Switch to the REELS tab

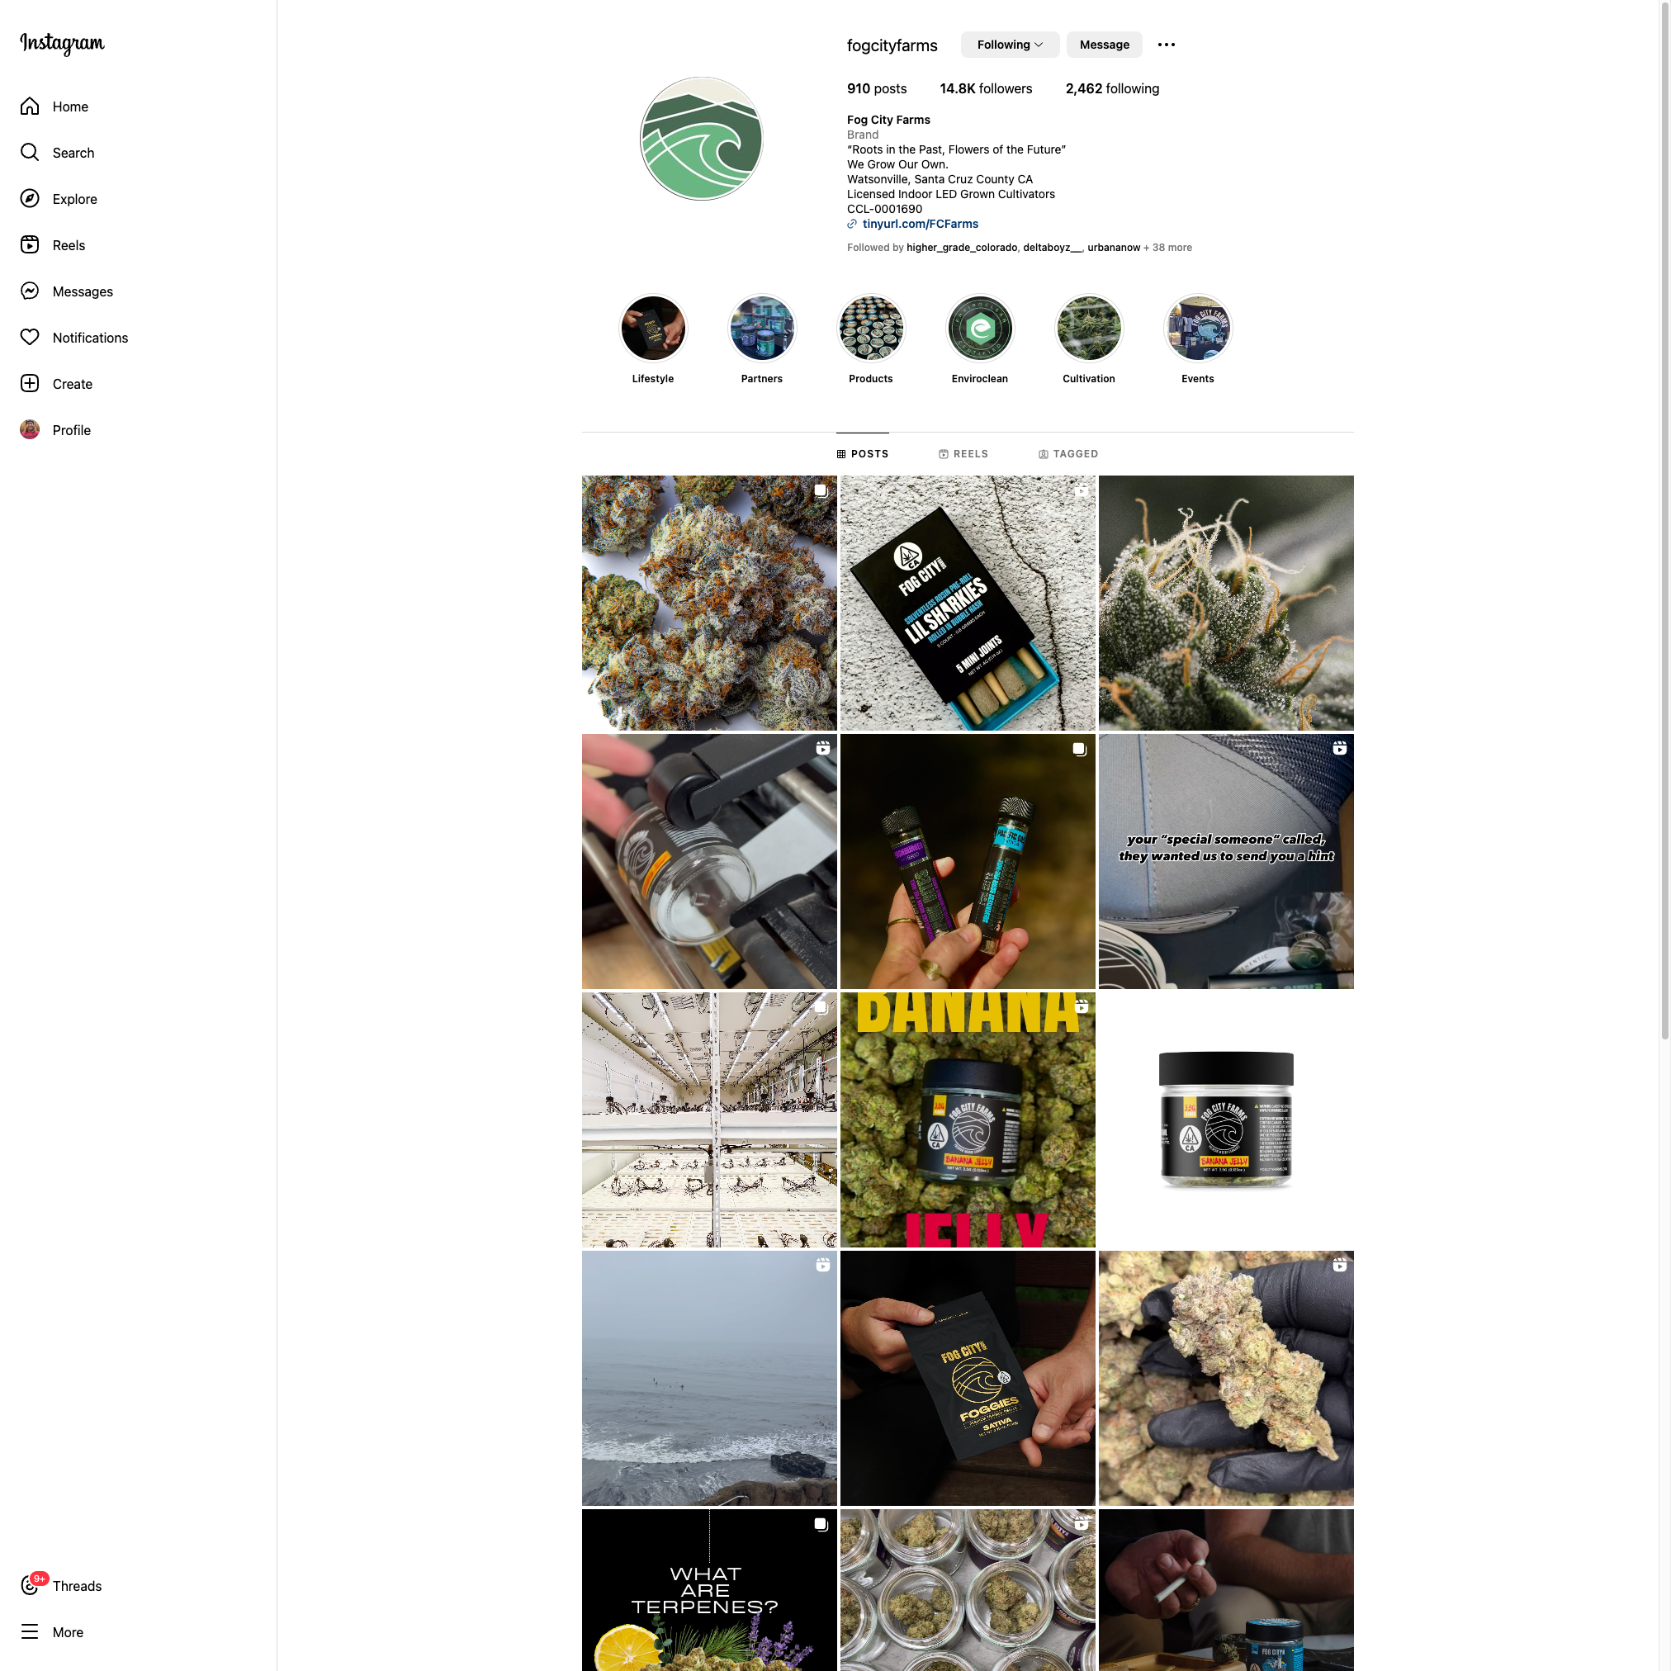tap(963, 454)
